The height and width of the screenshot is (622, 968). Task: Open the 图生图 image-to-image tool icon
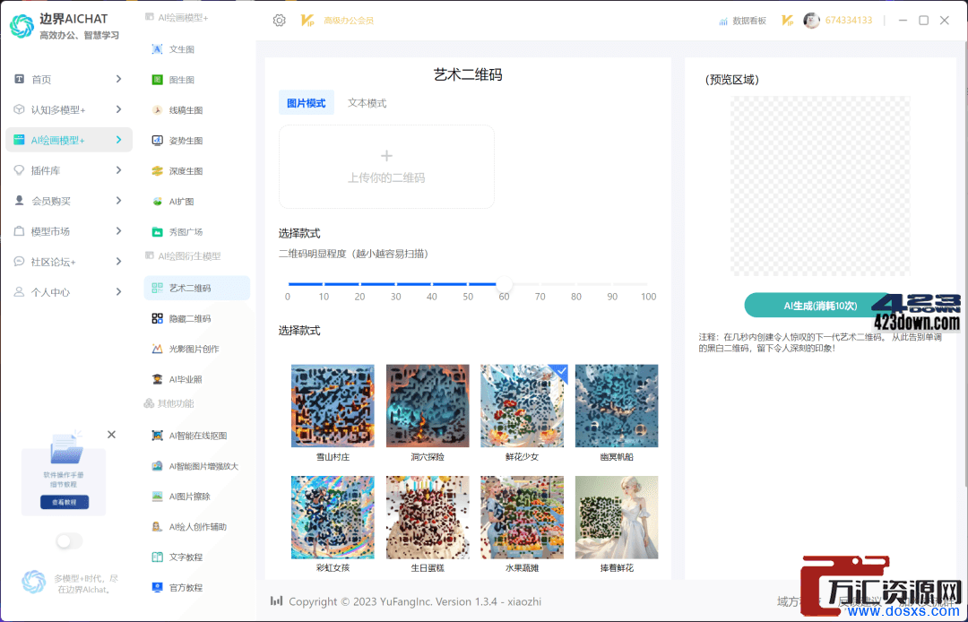click(x=157, y=80)
